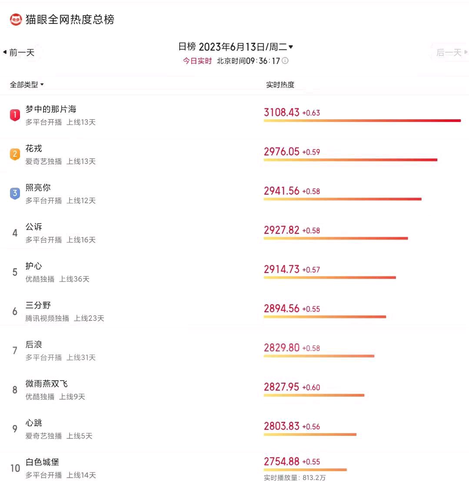Go to previous day via 前一天

(x=22, y=53)
